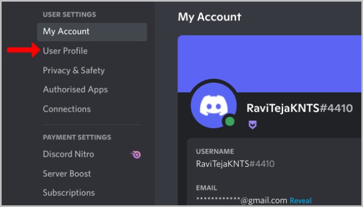Open Connections settings

pyautogui.click(x=67, y=109)
